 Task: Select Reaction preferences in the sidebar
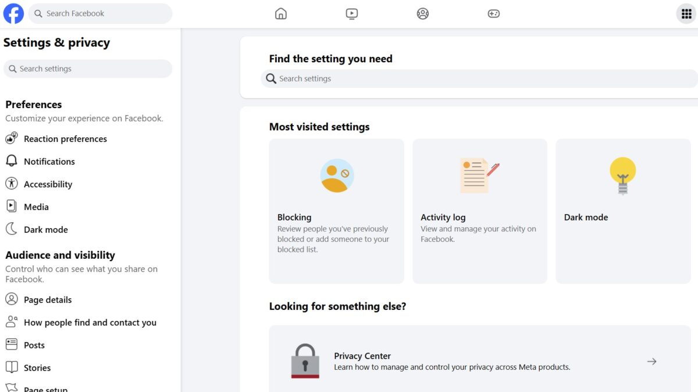(x=65, y=138)
